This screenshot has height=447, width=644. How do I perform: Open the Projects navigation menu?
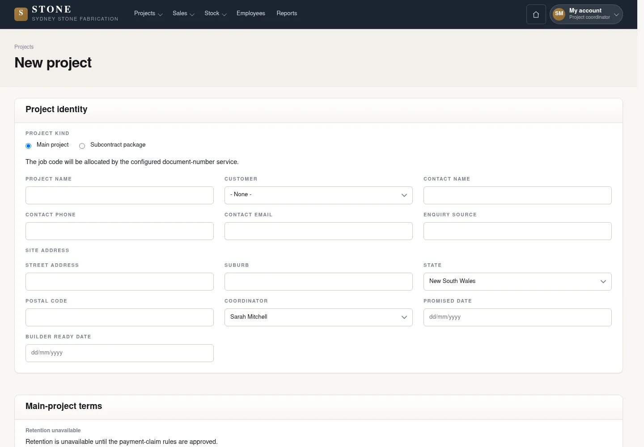click(x=148, y=13)
